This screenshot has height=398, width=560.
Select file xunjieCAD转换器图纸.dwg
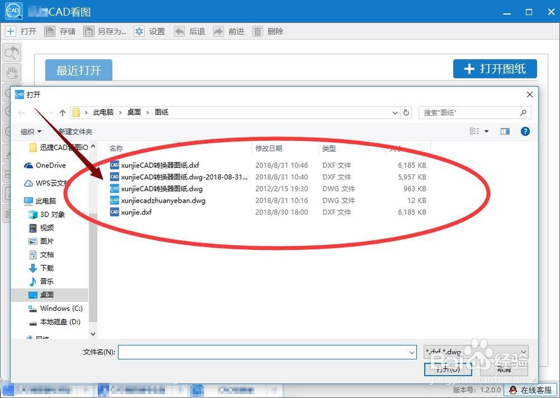pyautogui.click(x=162, y=189)
